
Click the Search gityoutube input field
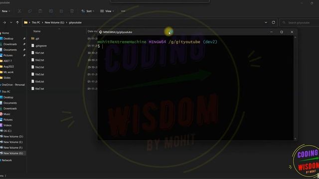click(299, 22)
